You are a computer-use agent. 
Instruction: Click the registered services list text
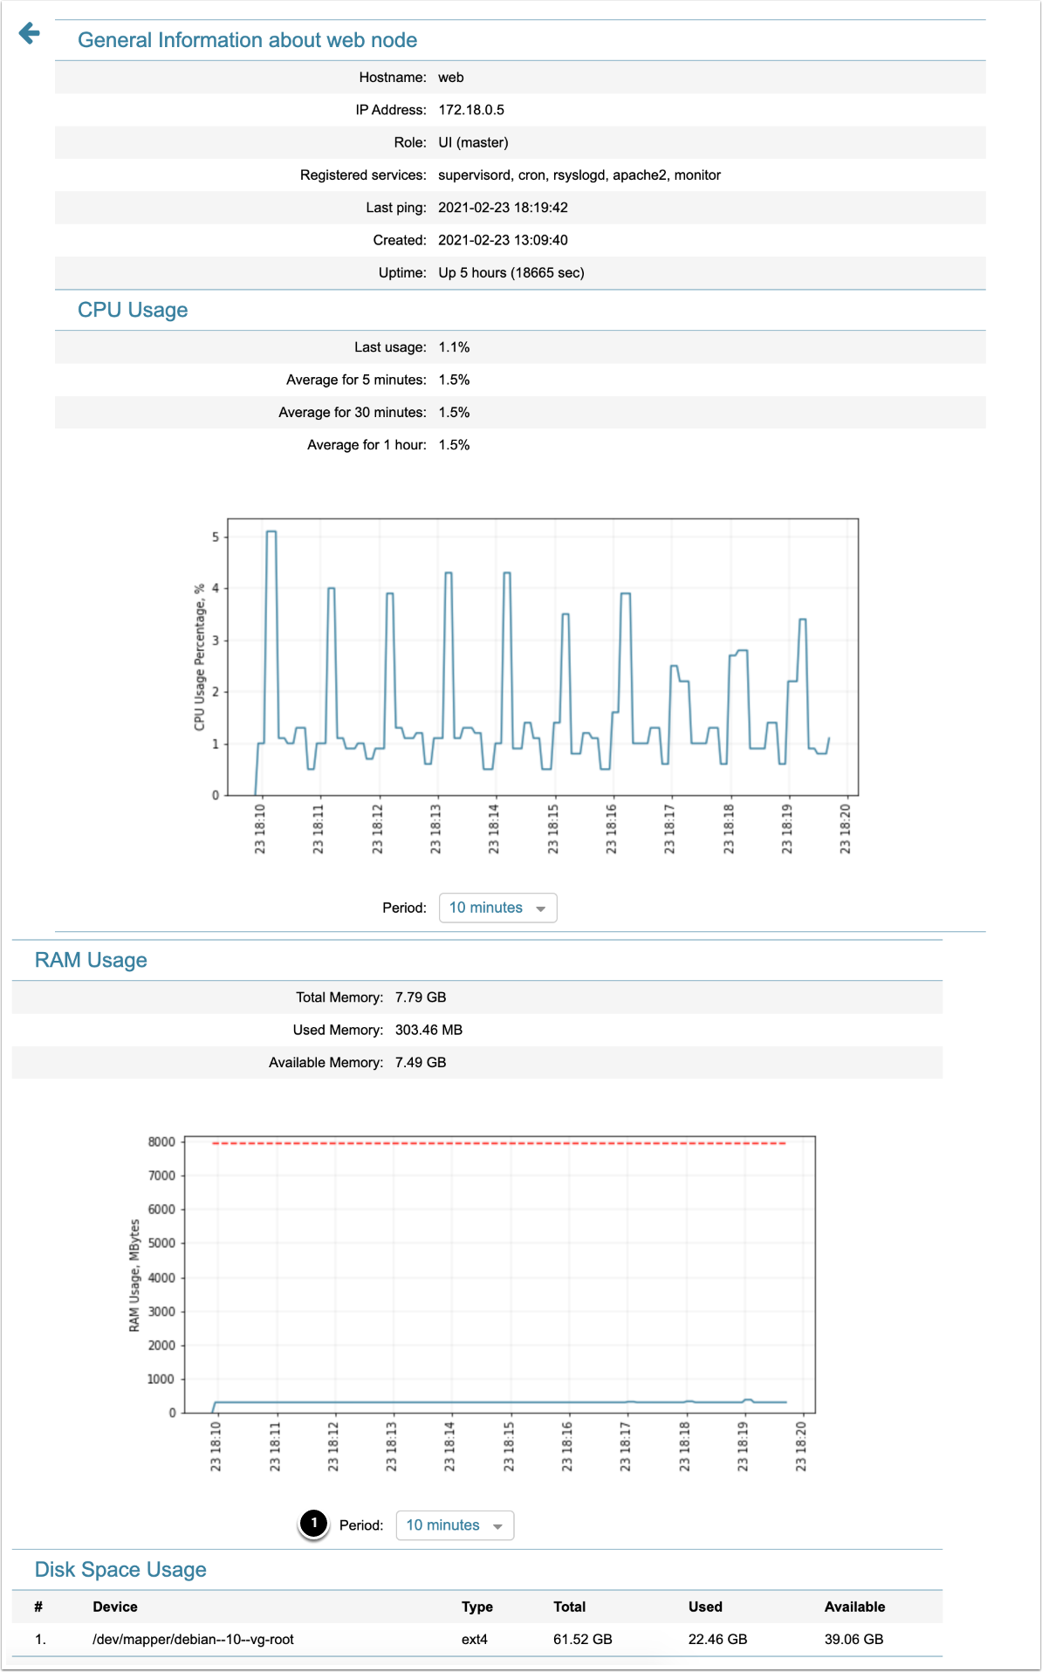click(579, 175)
